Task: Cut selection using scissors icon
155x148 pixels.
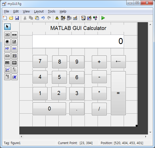Action: pyautogui.click(x=25, y=18)
